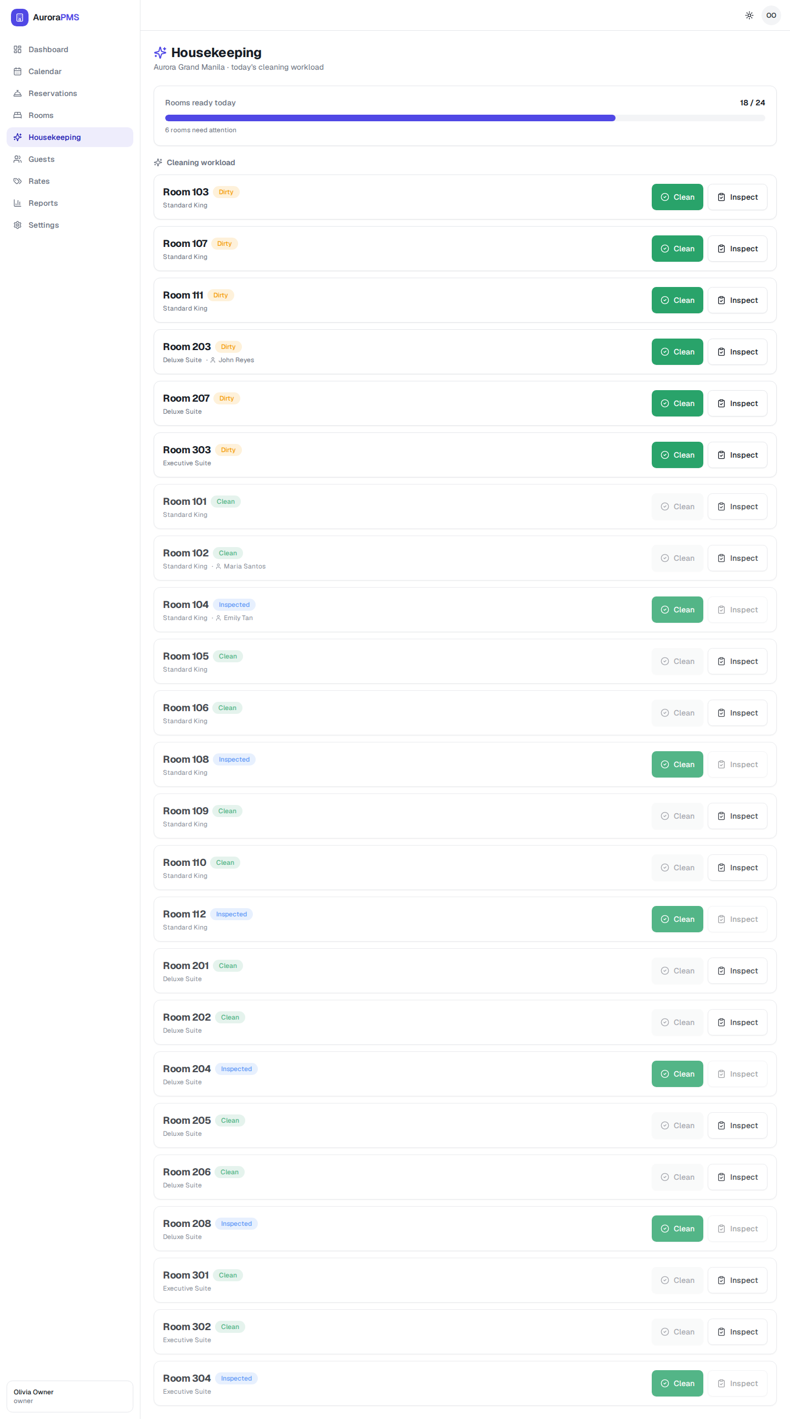Click guest name Emily Tan
This screenshot has width=790, height=1419.
pyautogui.click(x=238, y=618)
